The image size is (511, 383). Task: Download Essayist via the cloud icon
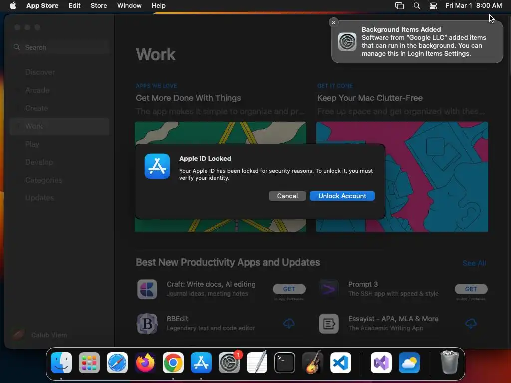(x=471, y=323)
